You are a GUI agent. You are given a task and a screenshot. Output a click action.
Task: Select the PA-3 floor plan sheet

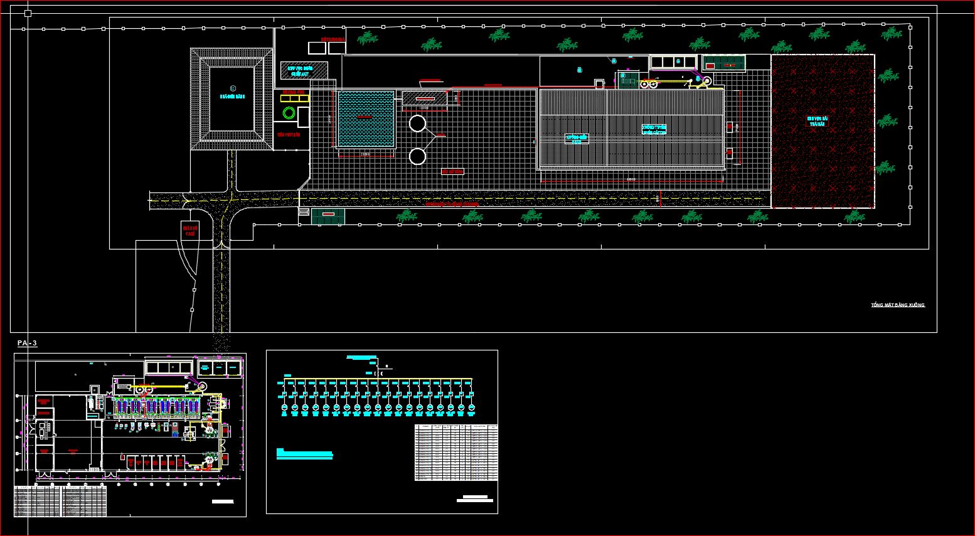130,434
